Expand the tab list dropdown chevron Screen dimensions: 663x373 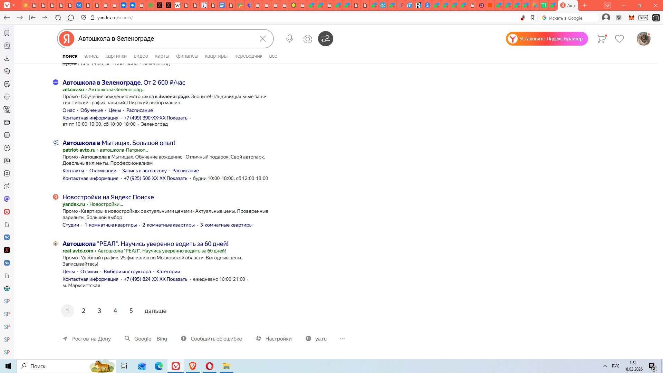click(607, 5)
